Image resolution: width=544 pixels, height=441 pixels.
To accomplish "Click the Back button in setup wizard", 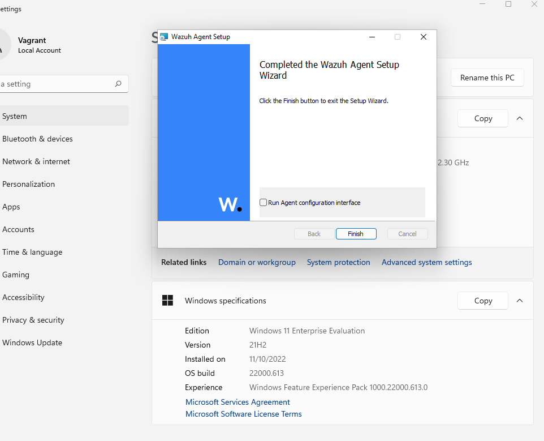I will pos(314,234).
